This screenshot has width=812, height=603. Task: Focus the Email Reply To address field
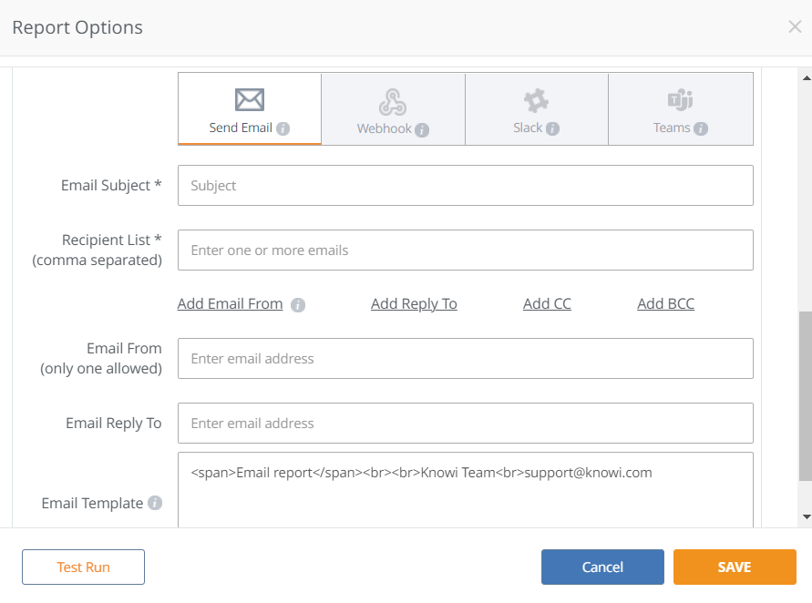click(466, 423)
